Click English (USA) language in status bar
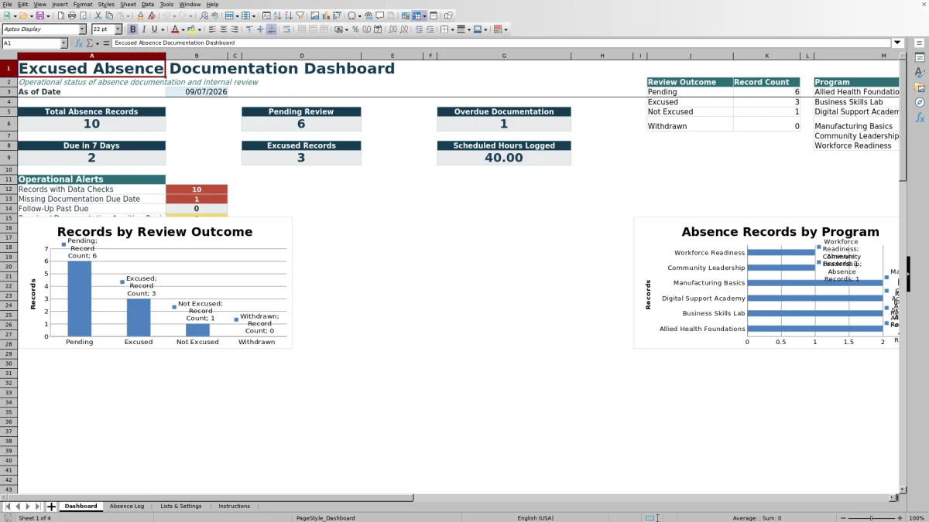 pos(535,517)
